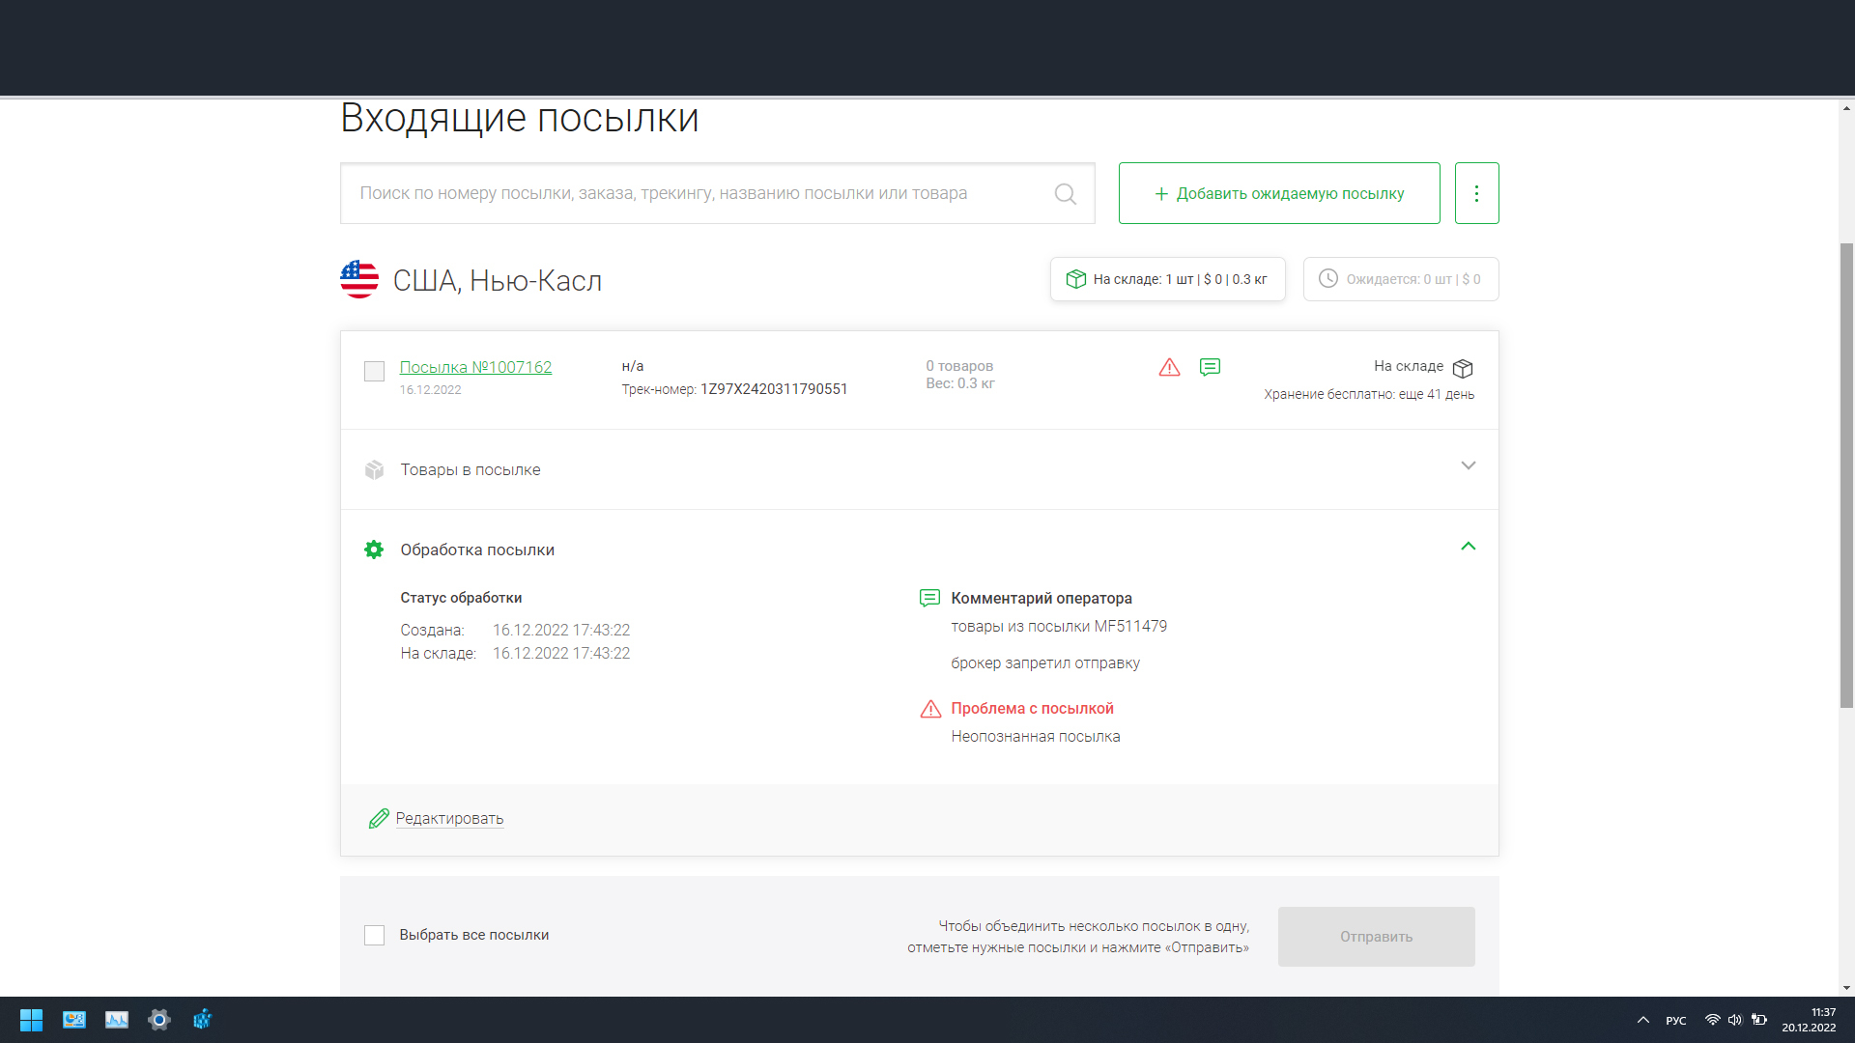Select the Ожидается 0 шт filter tab

[1401, 279]
